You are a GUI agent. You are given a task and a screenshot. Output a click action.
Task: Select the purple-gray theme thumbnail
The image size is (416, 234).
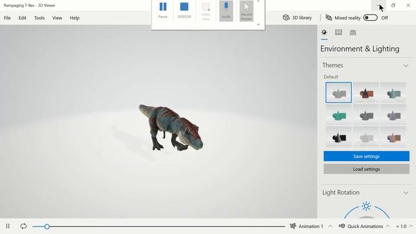point(393,114)
